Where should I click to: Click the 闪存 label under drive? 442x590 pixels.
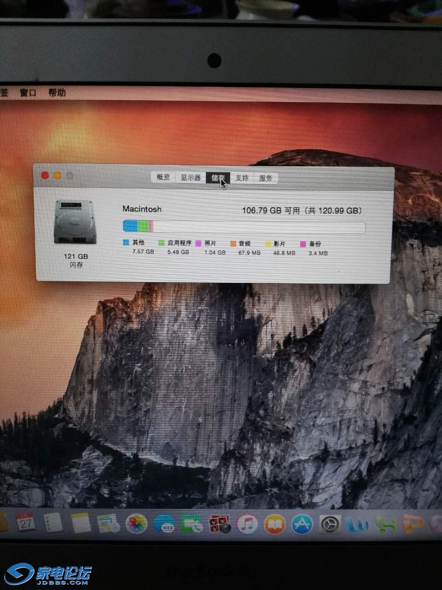point(76,265)
